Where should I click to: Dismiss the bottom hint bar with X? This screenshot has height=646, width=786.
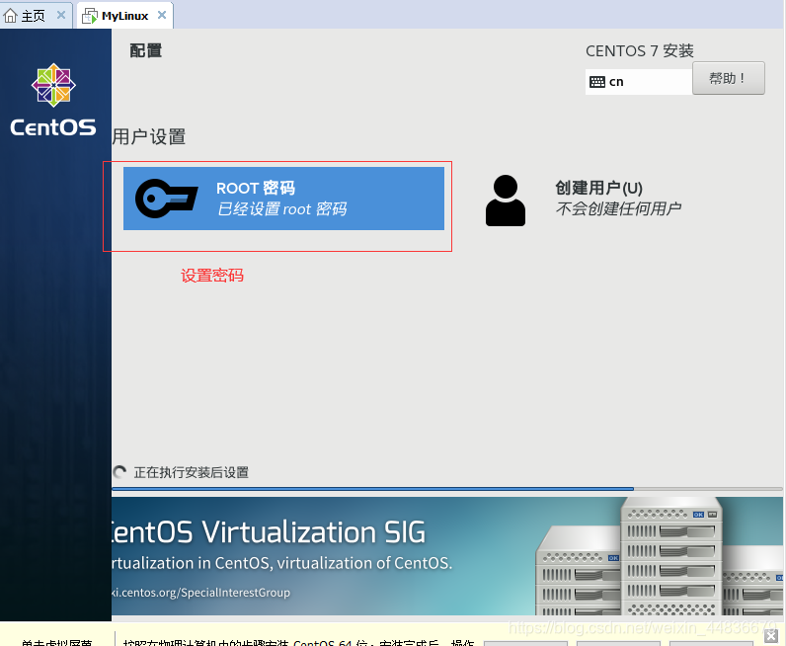(772, 636)
